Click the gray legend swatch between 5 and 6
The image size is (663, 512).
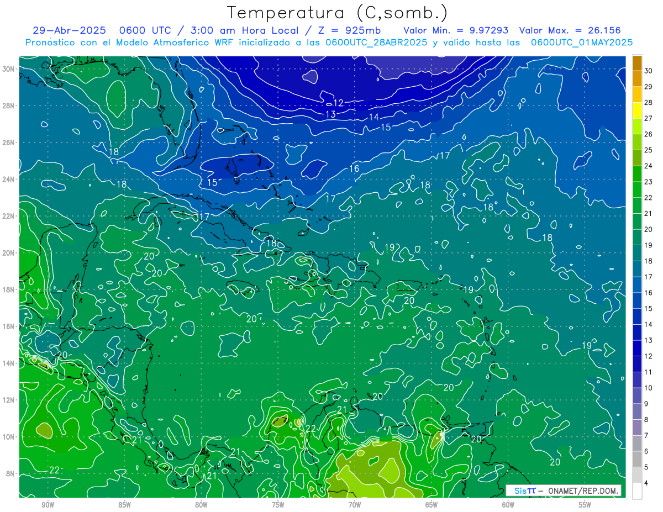(637, 459)
